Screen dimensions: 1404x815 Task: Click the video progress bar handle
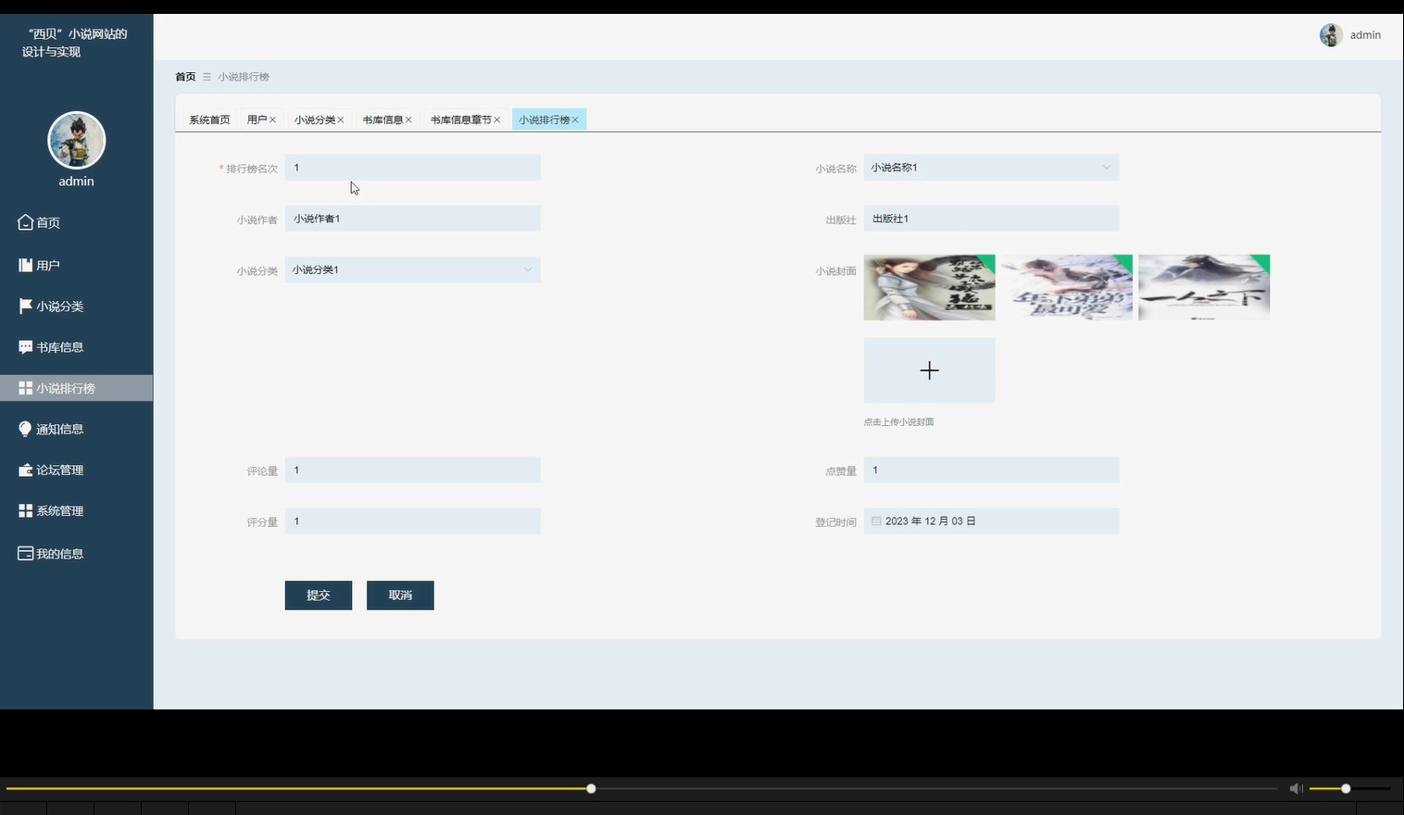(591, 788)
